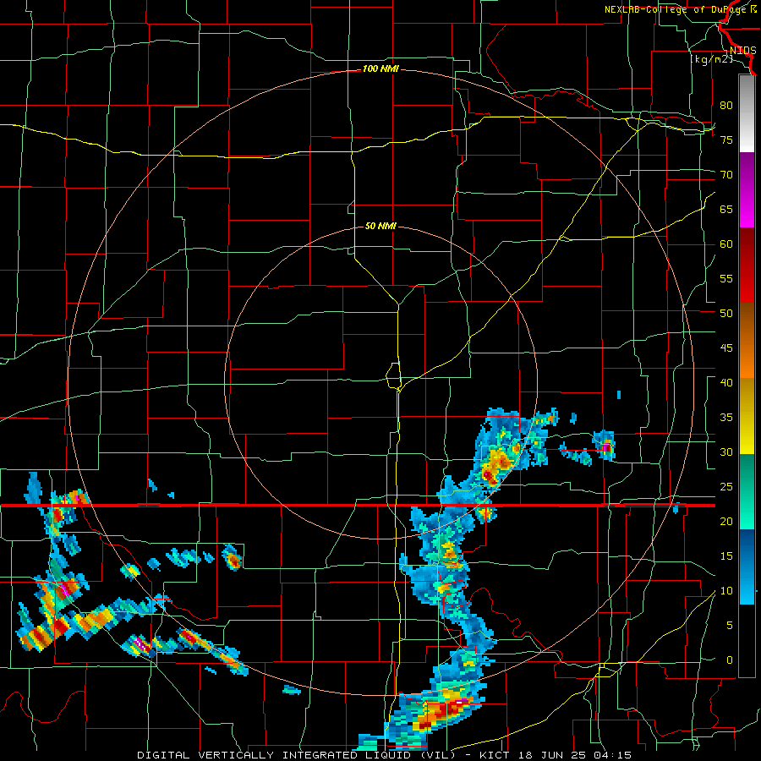Click the "30" value on the VIL scale
Image resolution: width=761 pixels, height=761 pixels.
coord(726,452)
